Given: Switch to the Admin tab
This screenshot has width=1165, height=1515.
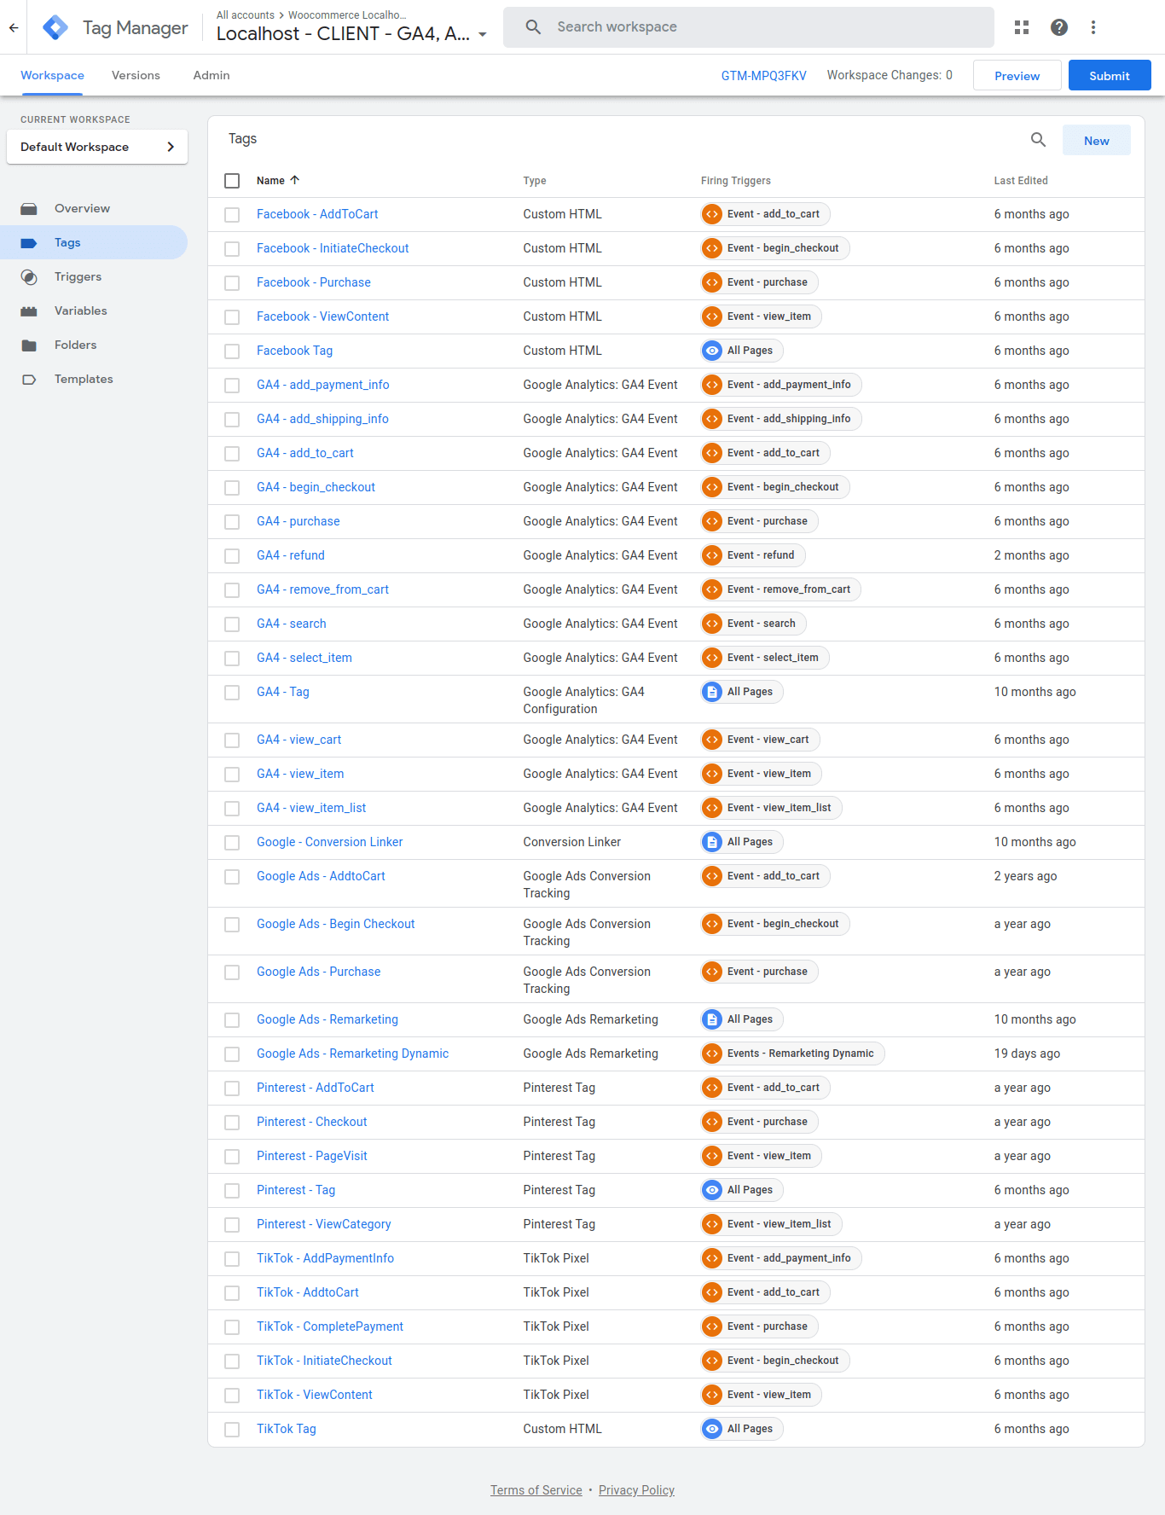Looking at the screenshot, I should [211, 75].
